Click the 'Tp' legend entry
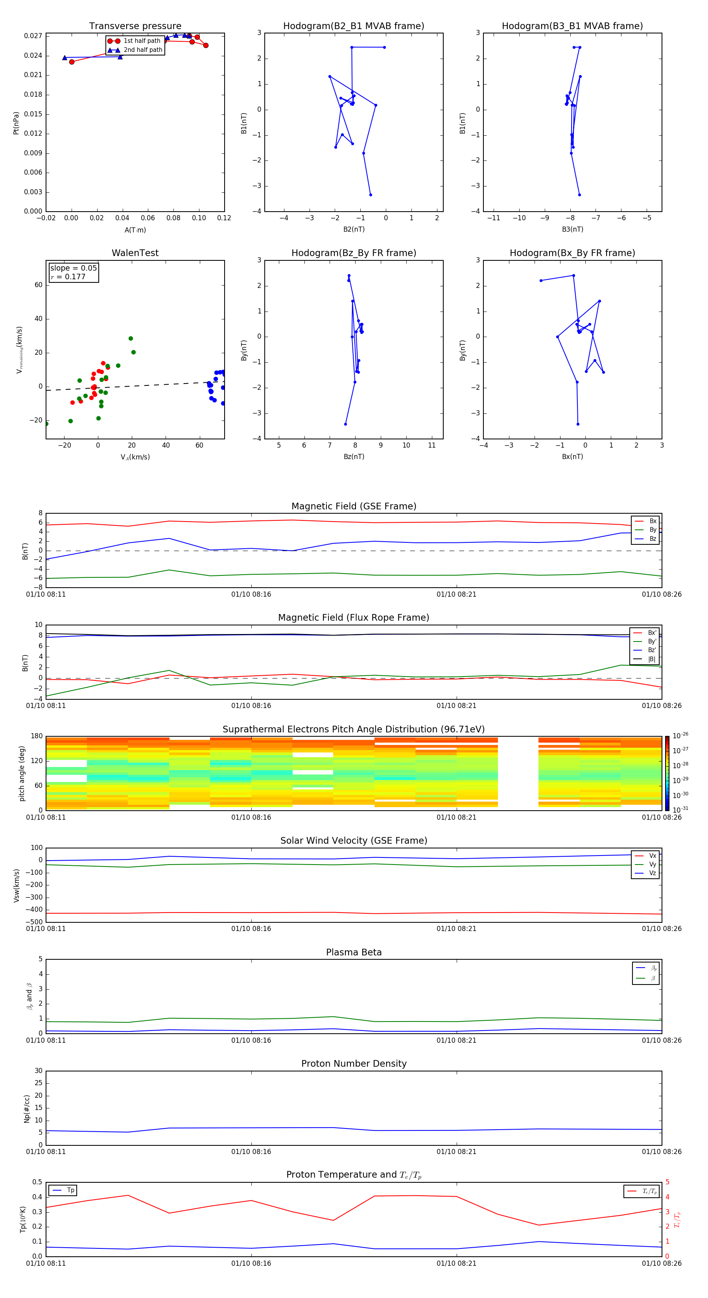 (63, 1190)
